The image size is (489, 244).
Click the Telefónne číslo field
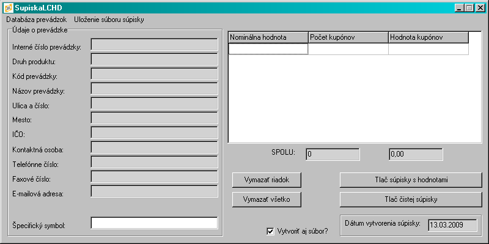click(155, 162)
